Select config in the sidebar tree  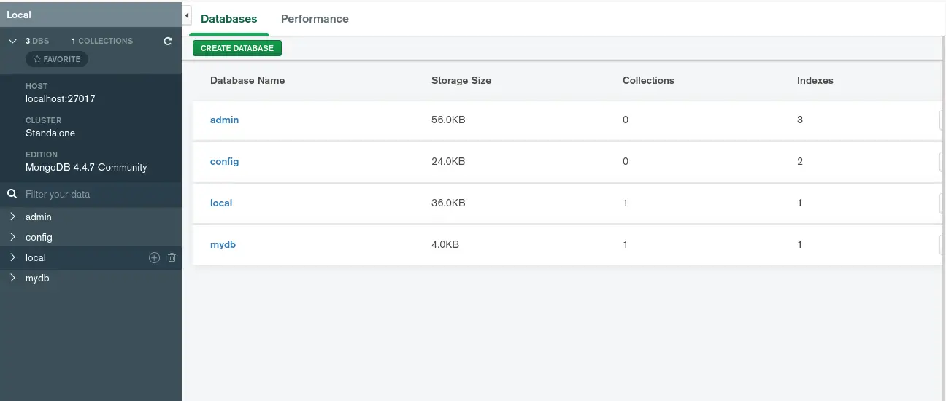pyautogui.click(x=39, y=237)
